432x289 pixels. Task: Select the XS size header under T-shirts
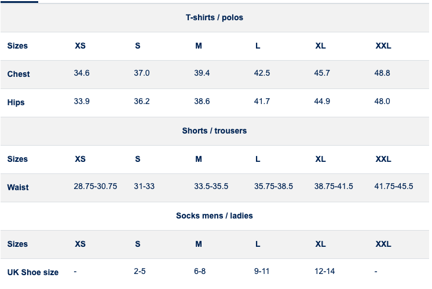[80, 46]
